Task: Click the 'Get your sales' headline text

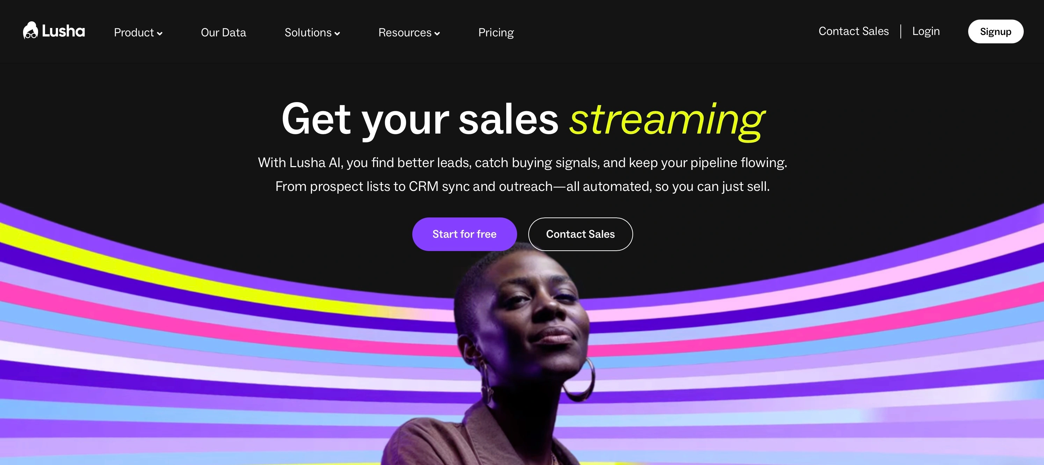Action: tap(420, 120)
